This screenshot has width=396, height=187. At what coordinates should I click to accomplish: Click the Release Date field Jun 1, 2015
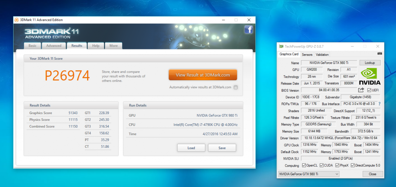(312, 83)
